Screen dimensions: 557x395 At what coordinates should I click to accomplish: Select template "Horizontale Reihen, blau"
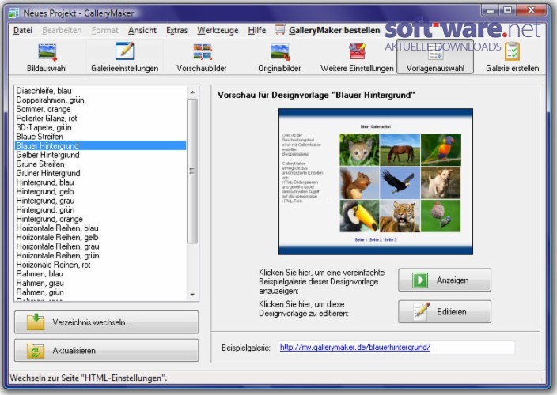100,228
